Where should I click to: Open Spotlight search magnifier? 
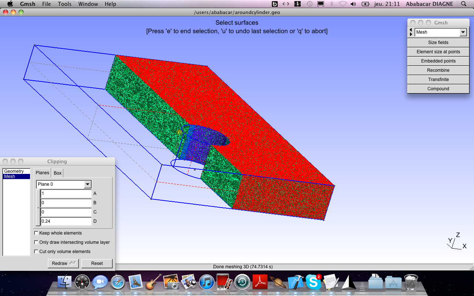(464, 4)
